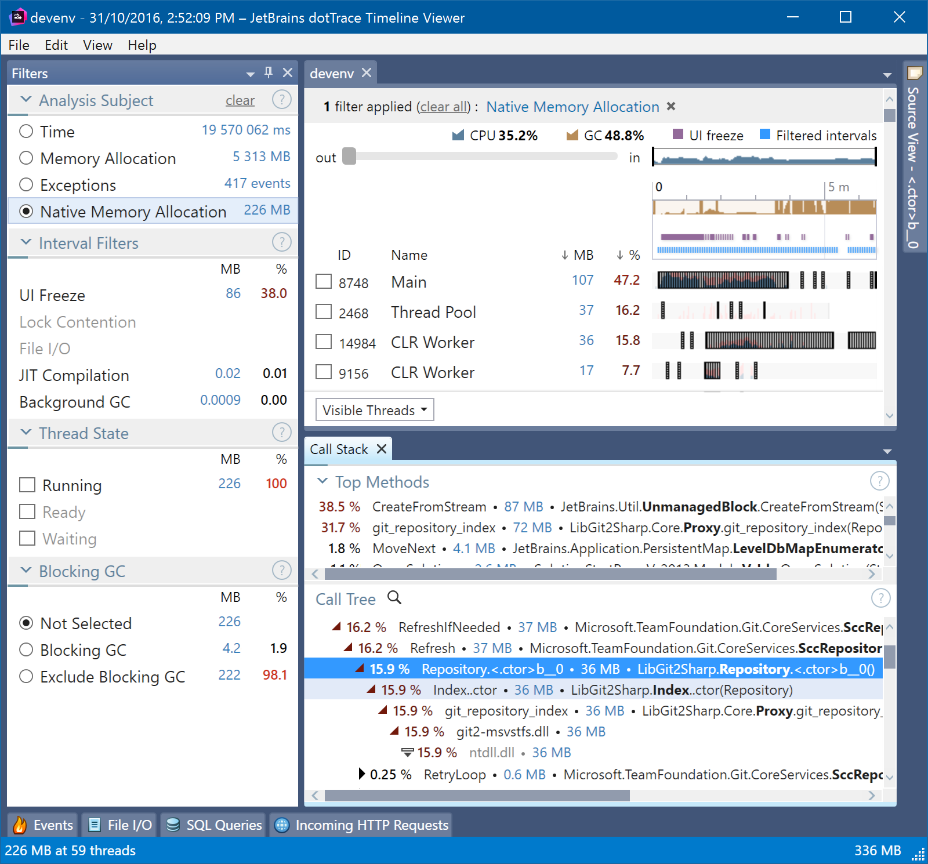Open the Edit menu

(56, 45)
